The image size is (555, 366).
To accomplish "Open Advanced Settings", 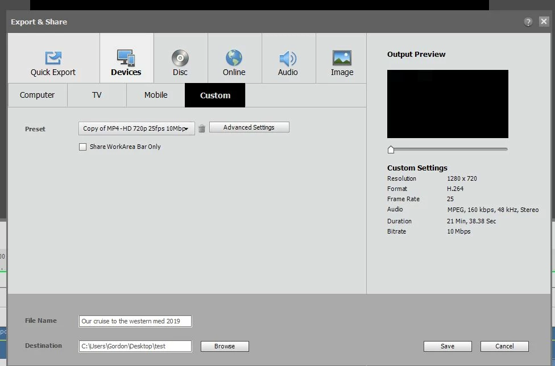I will (249, 127).
